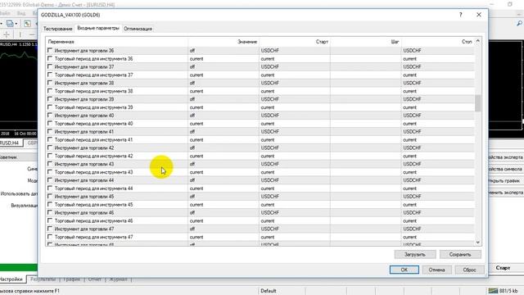Click Старт 'current' cell of Торговый период для инструмента 45
This screenshot has height=295, width=524.
coord(295,205)
